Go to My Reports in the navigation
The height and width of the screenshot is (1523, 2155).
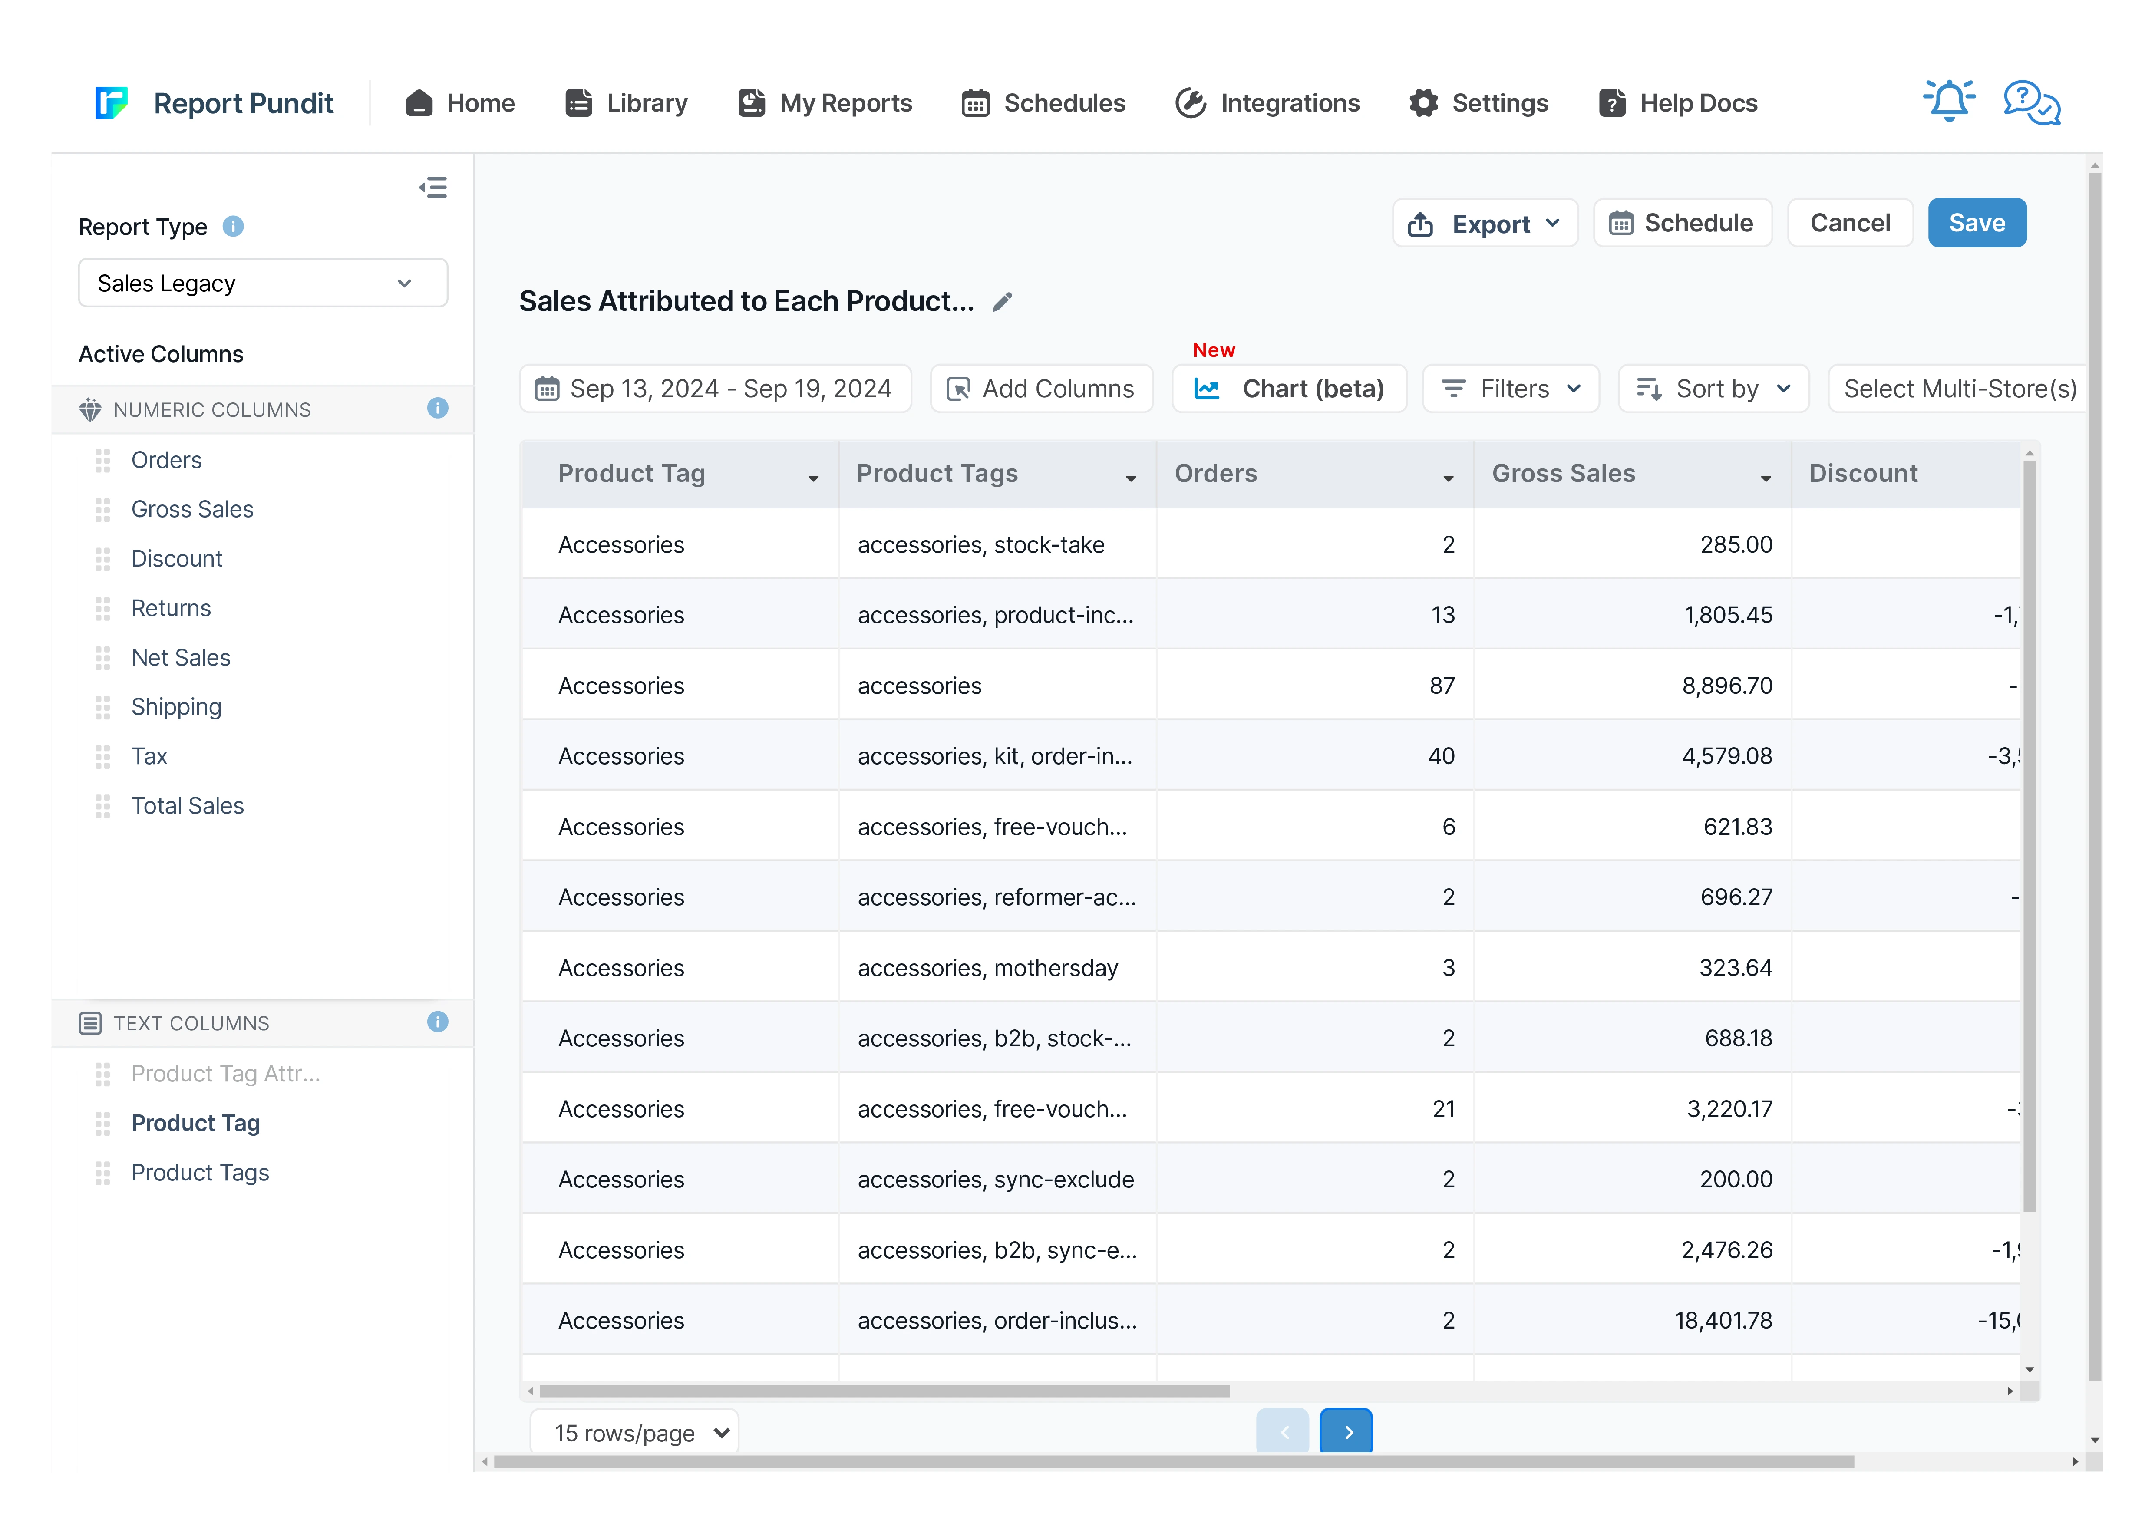[x=825, y=102]
